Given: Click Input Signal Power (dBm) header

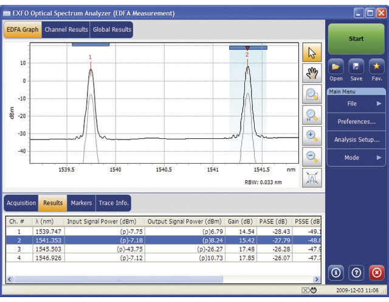Looking at the screenshot, I should click(105, 222).
